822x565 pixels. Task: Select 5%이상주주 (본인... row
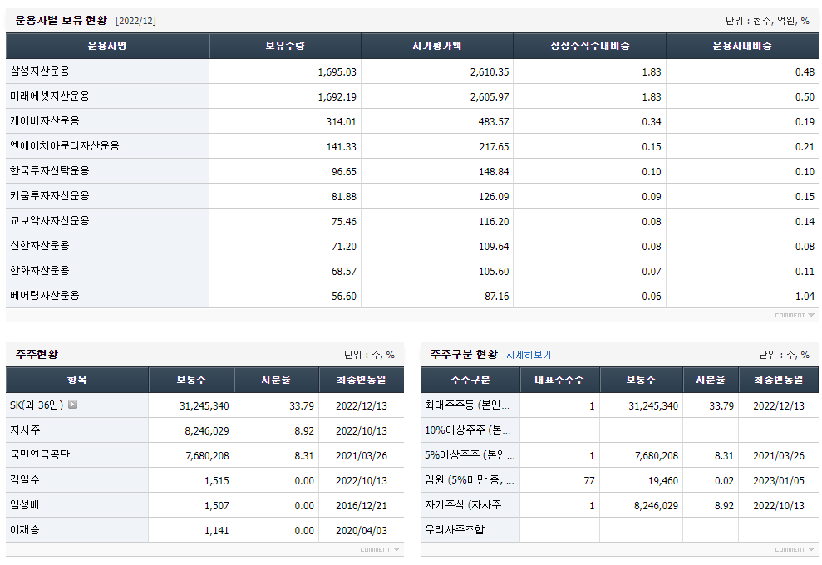(470, 455)
